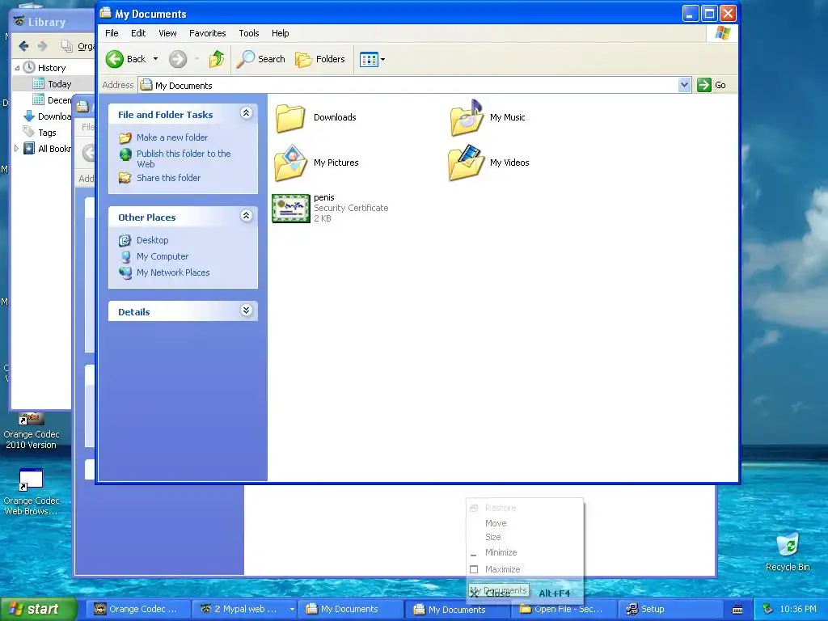Open the Orange Codec Web Browser shortcut
828x621 pixels.
click(32, 492)
